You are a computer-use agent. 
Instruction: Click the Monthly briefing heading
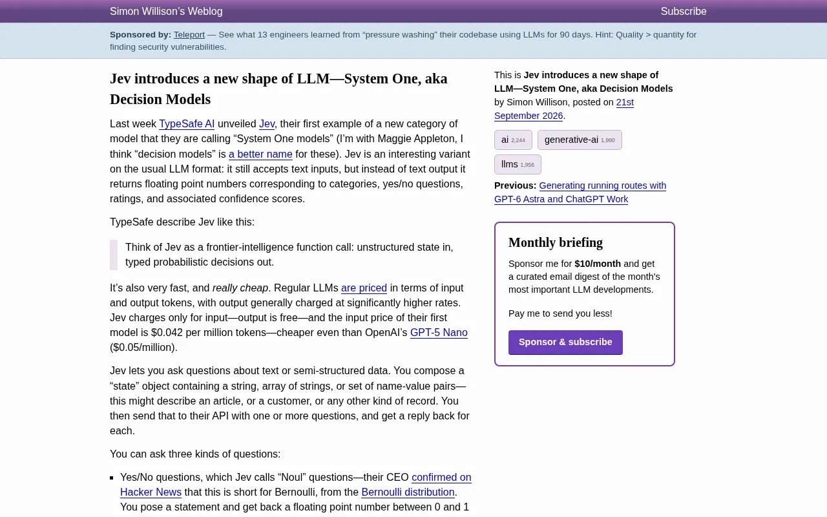tap(556, 242)
